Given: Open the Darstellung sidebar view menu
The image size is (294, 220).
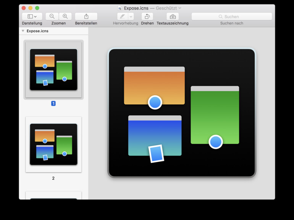Looking at the screenshot, I should tap(32, 16).
